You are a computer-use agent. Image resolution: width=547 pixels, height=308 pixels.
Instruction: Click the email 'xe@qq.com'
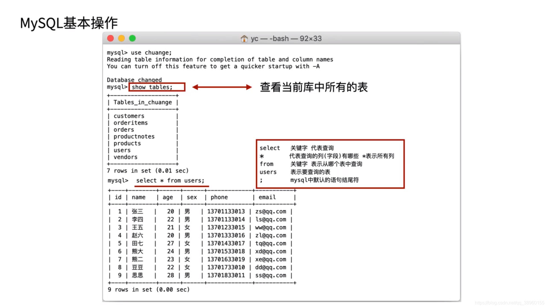271,260
